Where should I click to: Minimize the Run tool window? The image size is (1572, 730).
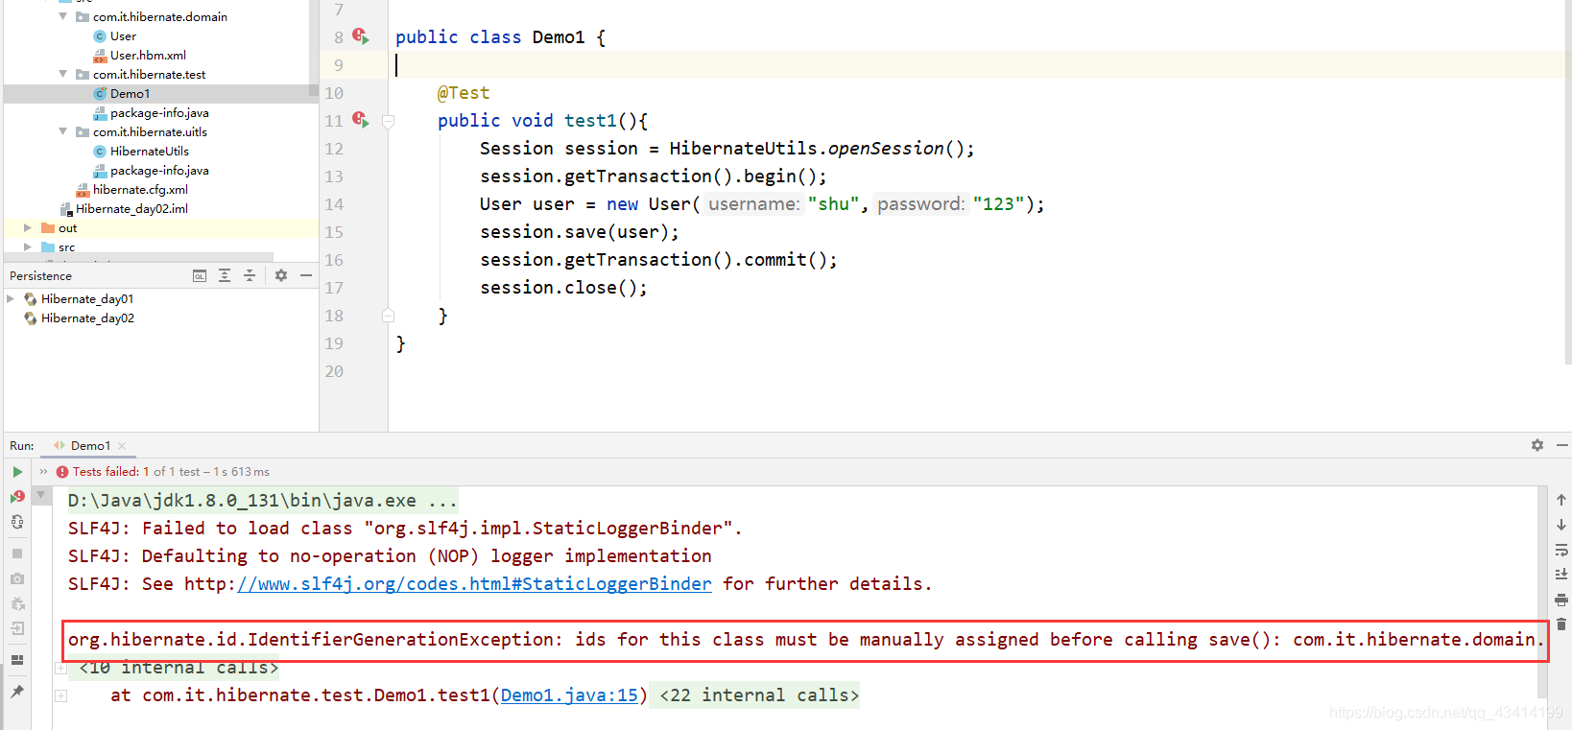[1561, 445]
